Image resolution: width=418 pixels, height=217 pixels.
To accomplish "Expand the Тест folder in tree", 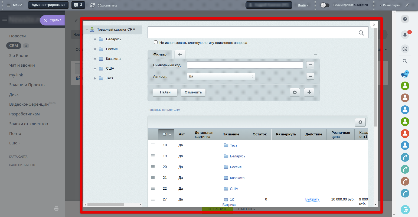I will [x=95, y=78].
